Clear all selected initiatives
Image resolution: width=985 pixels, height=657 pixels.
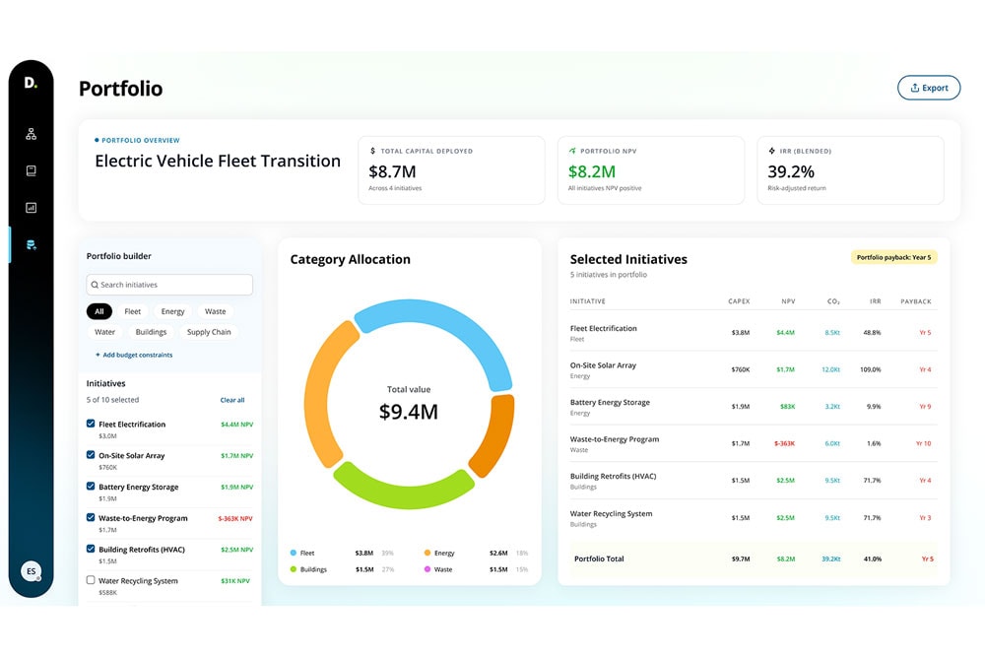click(x=232, y=400)
